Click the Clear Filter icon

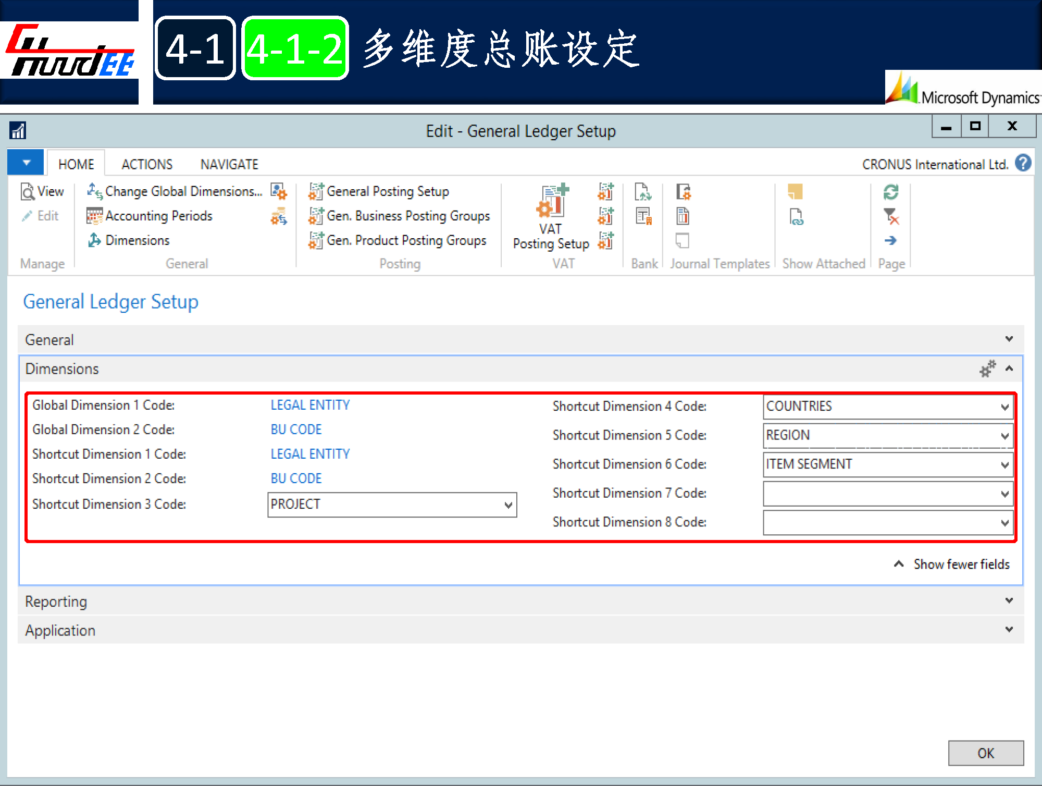[891, 216]
